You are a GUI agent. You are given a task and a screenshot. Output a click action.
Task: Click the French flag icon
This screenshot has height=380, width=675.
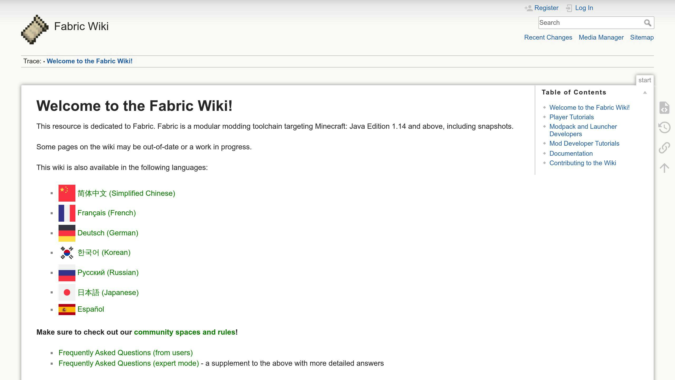pos(67,213)
